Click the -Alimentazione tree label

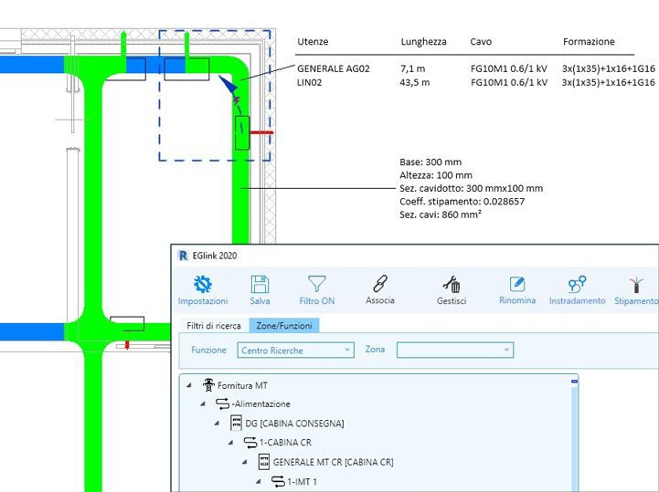coord(261,403)
